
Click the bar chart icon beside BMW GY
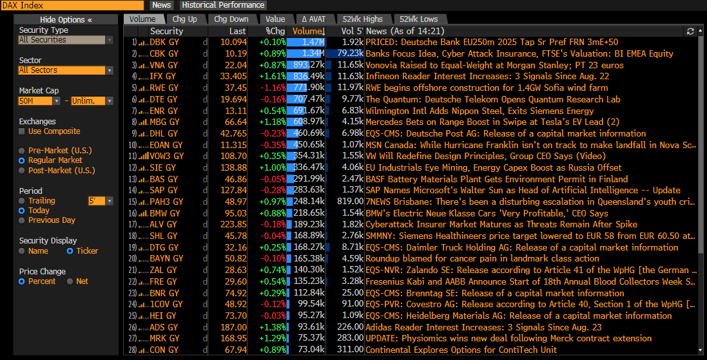point(143,213)
